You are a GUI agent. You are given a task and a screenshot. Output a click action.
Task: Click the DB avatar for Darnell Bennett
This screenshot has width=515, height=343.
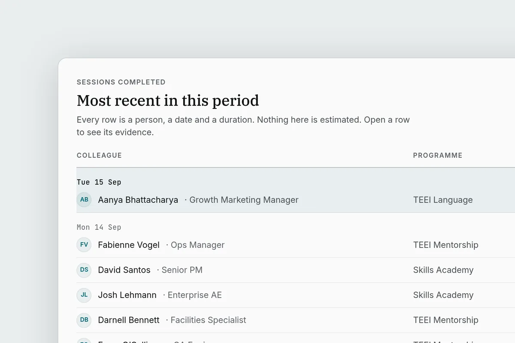[84, 320]
